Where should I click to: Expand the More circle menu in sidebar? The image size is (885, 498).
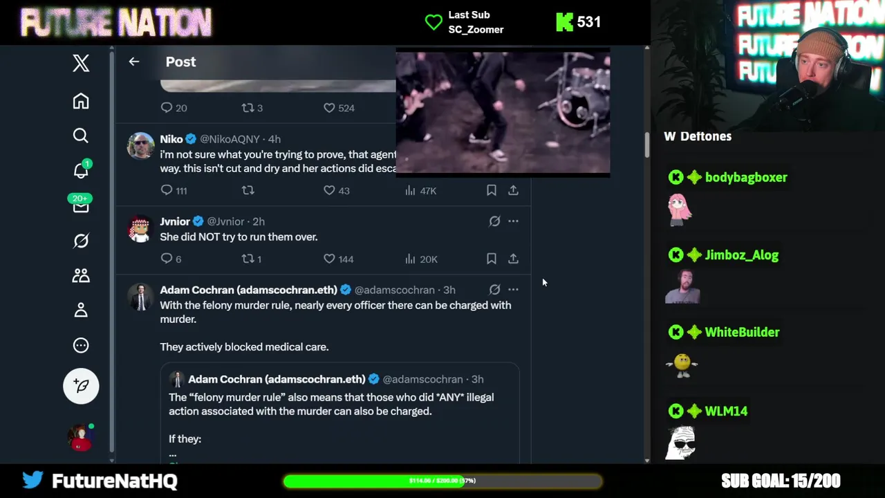pos(81,345)
